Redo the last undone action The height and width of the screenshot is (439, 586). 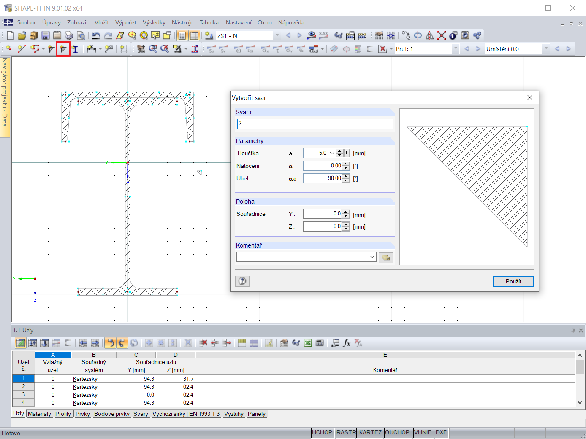(x=108, y=35)
